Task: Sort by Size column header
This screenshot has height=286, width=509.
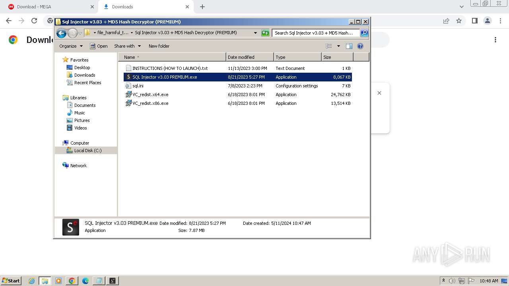Action: pyautogui.click(x=337, y=57)
